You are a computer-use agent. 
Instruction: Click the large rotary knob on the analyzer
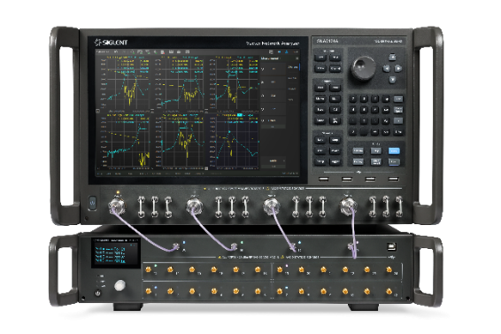click(x=364, y=68)
